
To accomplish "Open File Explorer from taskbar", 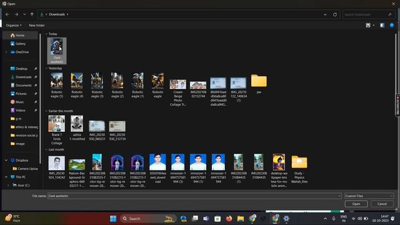I will [x=241, y=219].
